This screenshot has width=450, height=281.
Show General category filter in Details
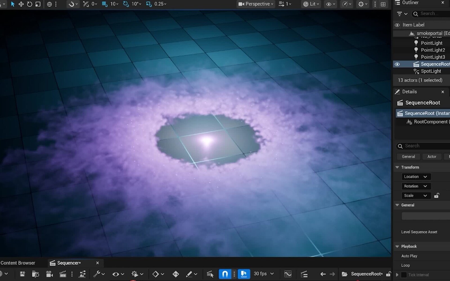point(408,157)
